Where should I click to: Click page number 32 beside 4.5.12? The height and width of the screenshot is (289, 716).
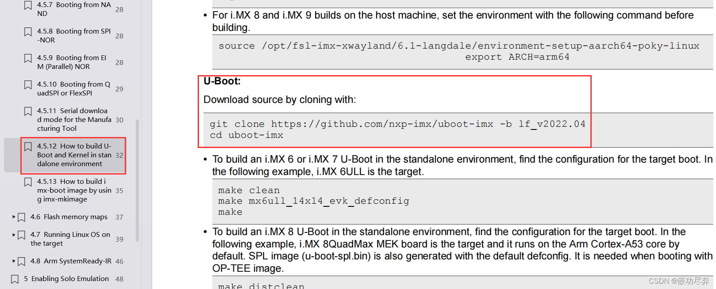tap(119, 156)
